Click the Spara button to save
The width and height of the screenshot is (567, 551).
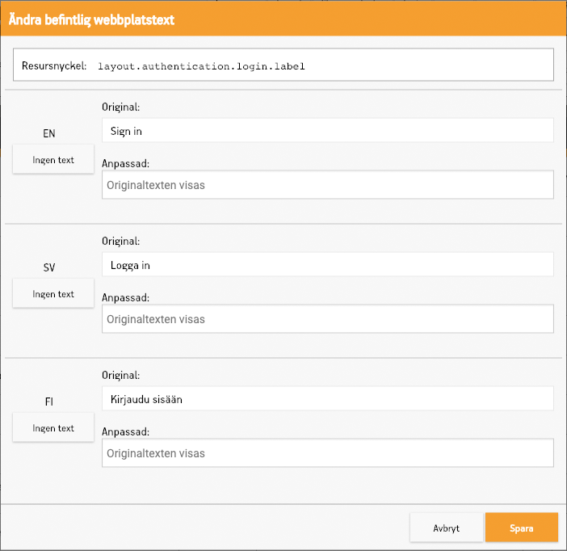[x=522, y=528]
